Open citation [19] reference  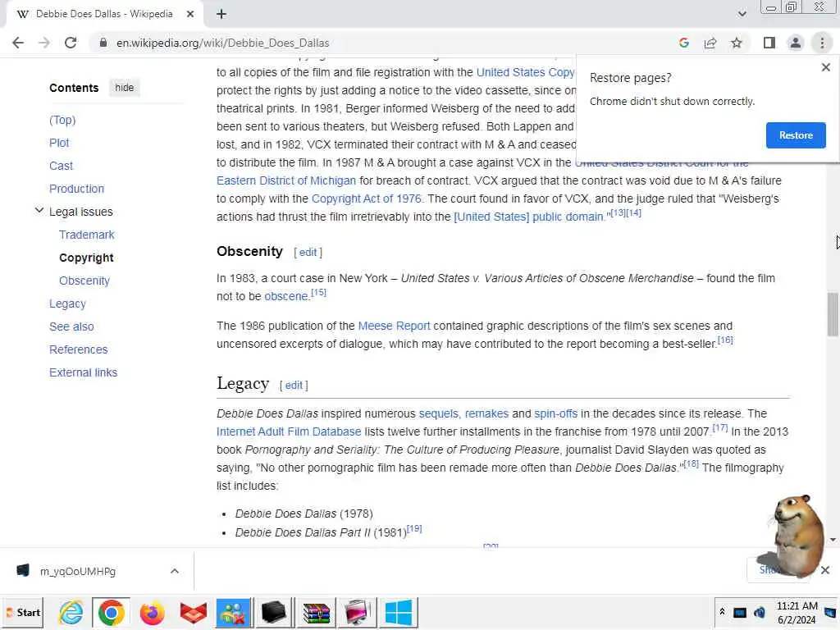click(414, 529)
